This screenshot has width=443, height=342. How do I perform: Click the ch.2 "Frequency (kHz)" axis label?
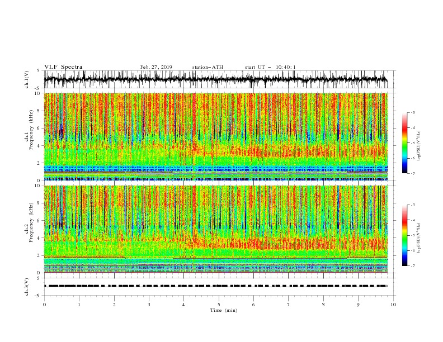pyautogui.click(x=31, y=222)
